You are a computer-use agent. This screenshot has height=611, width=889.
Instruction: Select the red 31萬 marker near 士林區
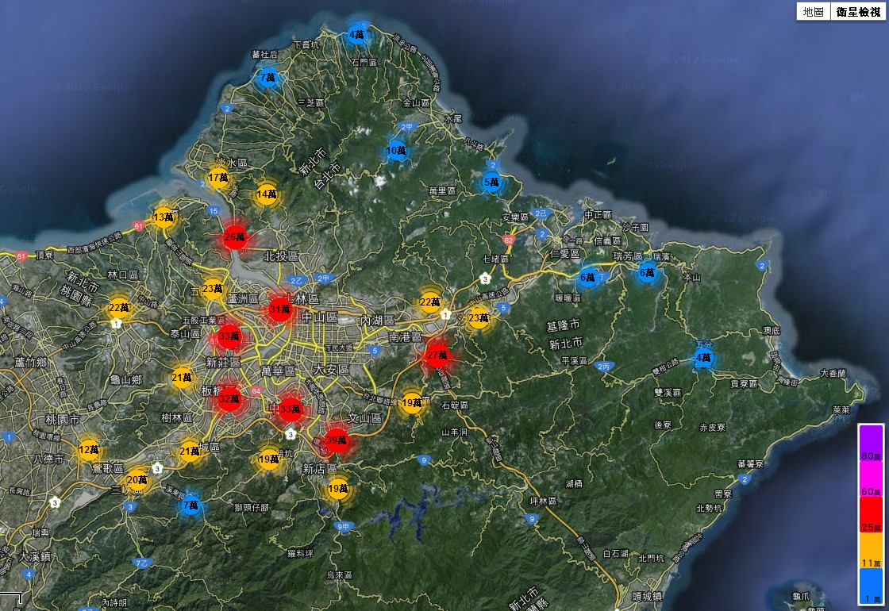click(280, 309)
